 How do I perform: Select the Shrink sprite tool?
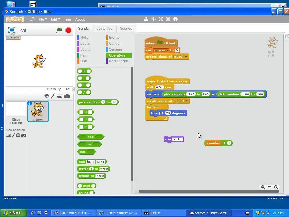pos(168,19)
